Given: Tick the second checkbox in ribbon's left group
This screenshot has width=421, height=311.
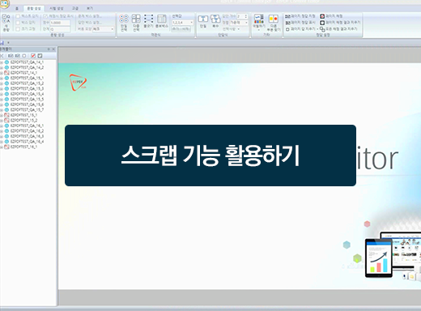Looking at the screenshot, I should pos(18,23).
